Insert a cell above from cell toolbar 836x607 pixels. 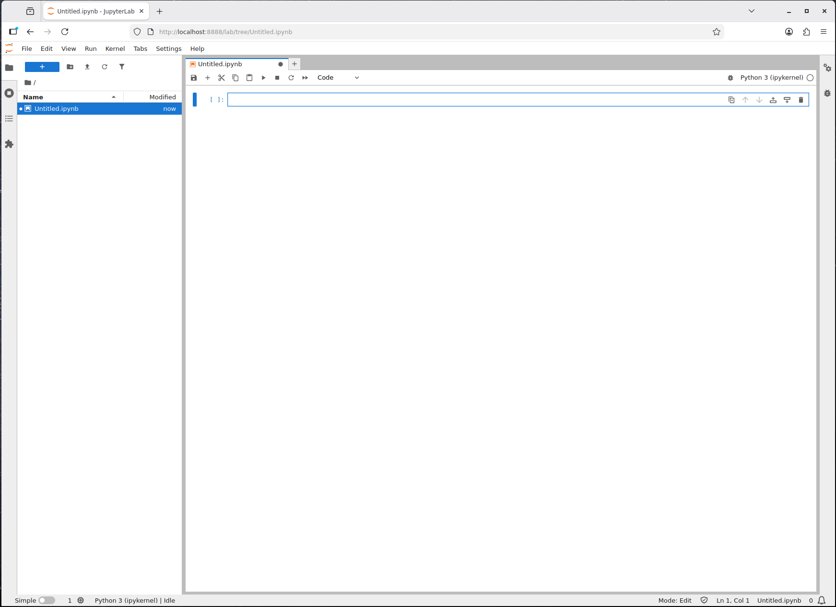[x=773, y=100]
